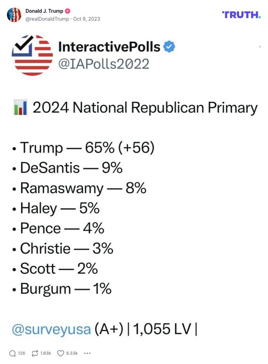Viewport: 268px width, 364px height.
Task: Click the InteractivePolls flag avatar
Action: point(32,55)
